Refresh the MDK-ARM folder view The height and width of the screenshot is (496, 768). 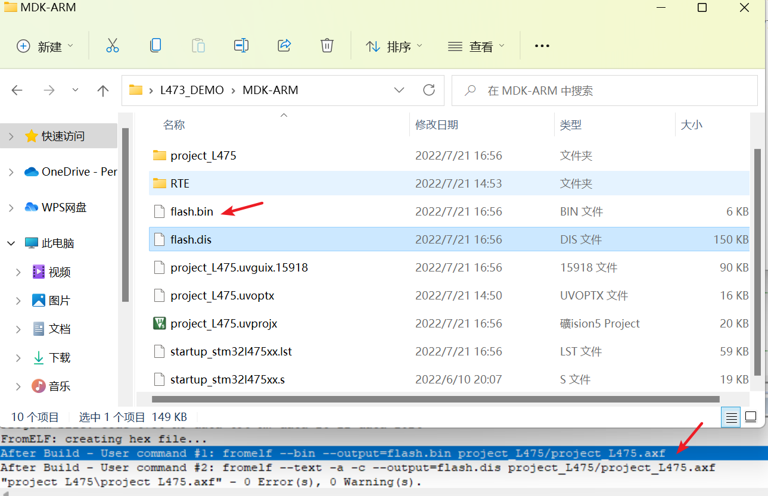coord(428,91)
